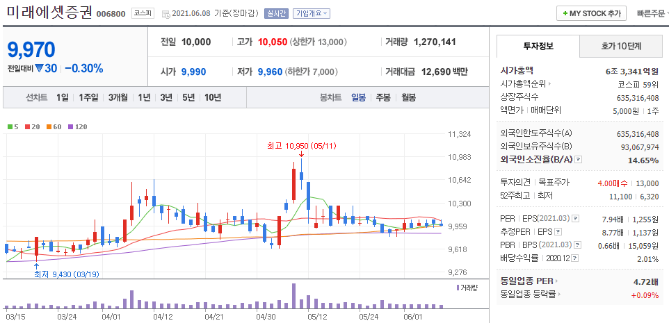The height and width of the screenshot is (323, 669).
Task: Click the 시가총액 value 6조 3,341억원
Action: [632, 71]
